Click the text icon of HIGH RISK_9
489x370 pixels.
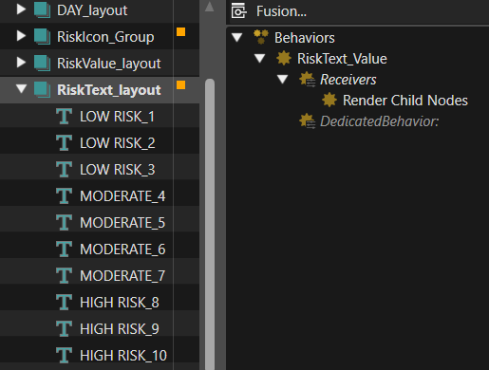[65, 329]
